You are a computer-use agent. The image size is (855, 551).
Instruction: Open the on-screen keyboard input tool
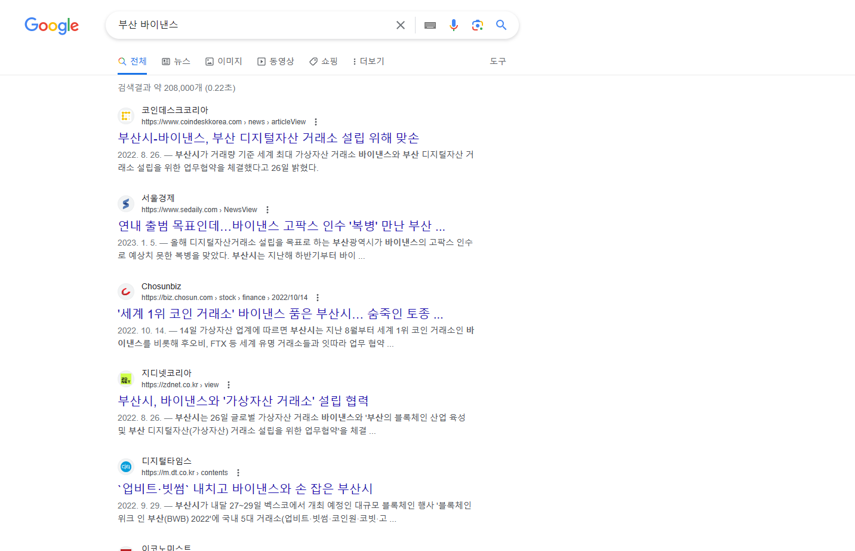point(430,25)
